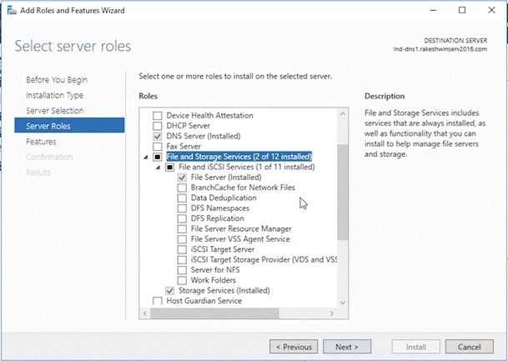Enable the Server for NFS checkbox
The height and width of the screenshot is (361, 508).
click(182, 270)
